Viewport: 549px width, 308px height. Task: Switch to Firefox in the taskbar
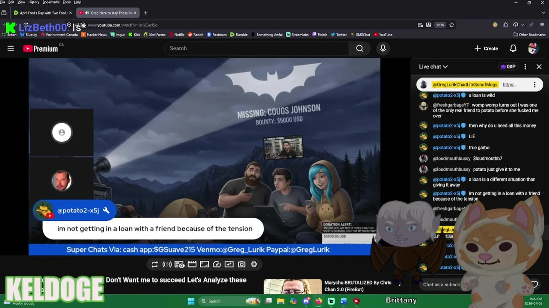[318, 301]
